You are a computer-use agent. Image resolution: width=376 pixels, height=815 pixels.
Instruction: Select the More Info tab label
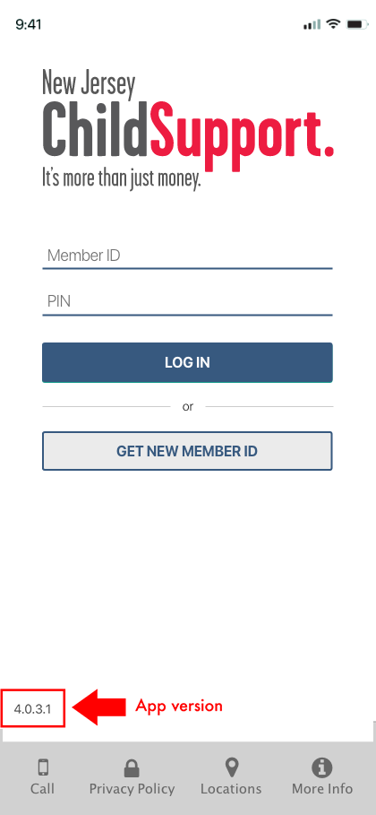(x=322, y=789)
